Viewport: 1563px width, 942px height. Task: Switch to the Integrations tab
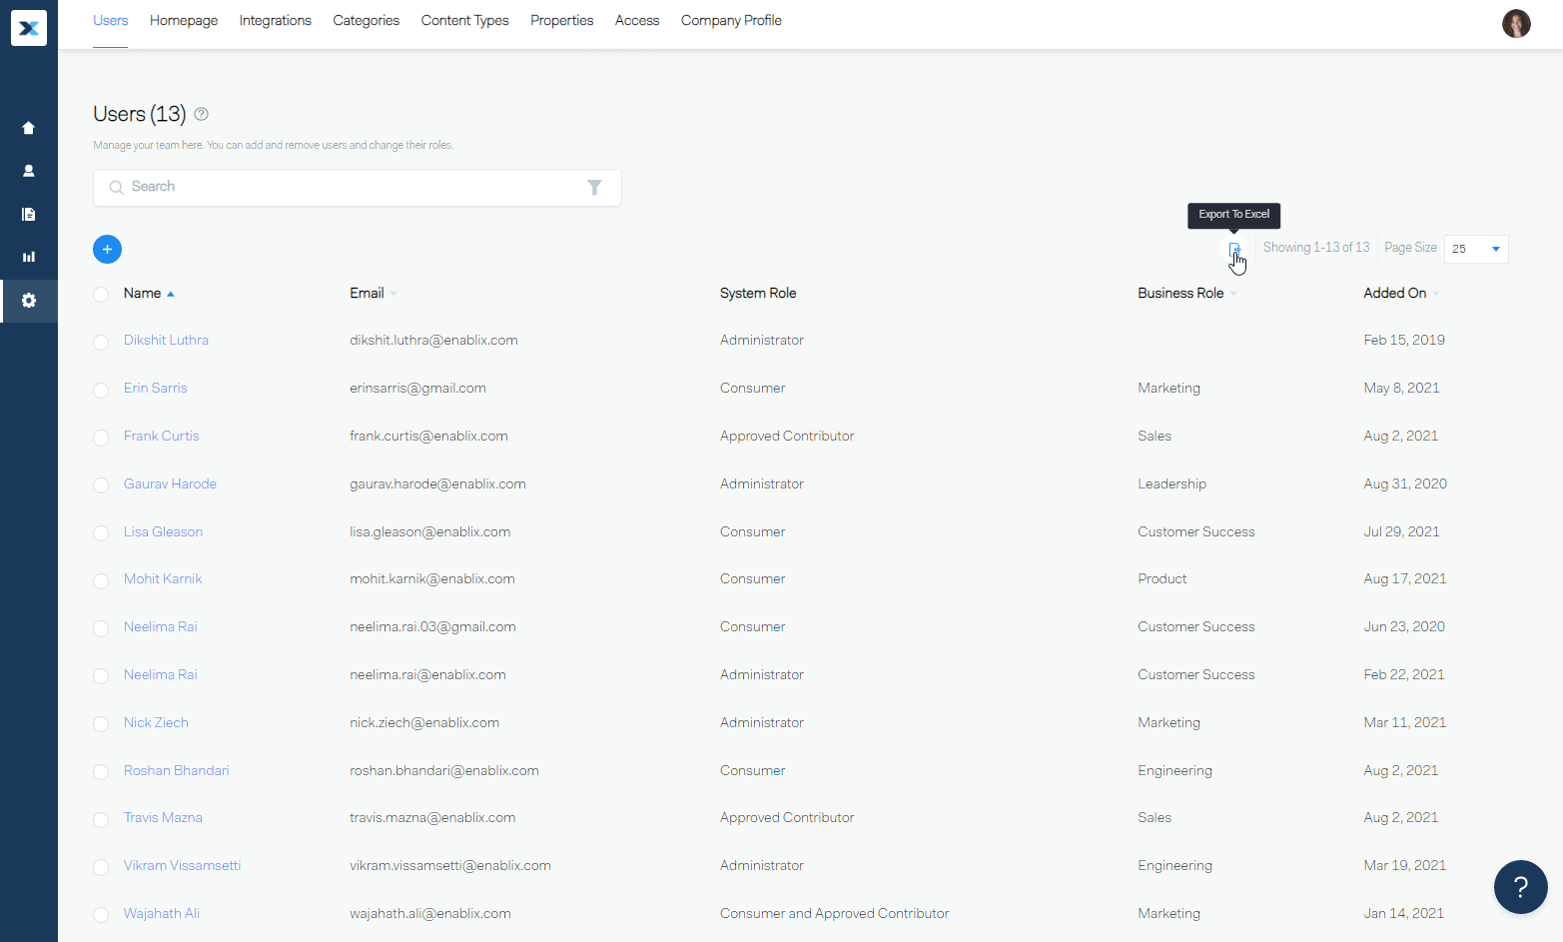(275, 20)
